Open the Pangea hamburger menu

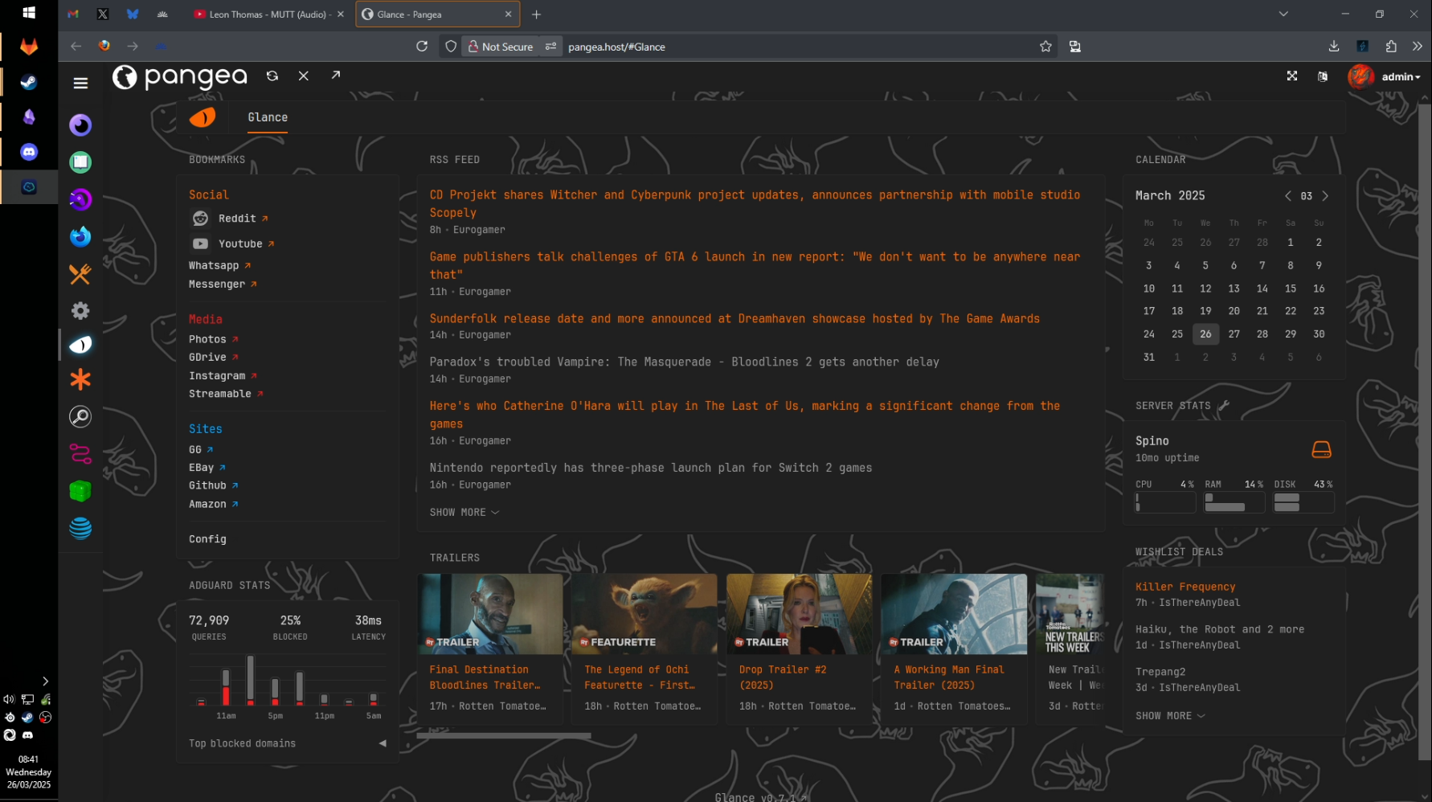80,83
